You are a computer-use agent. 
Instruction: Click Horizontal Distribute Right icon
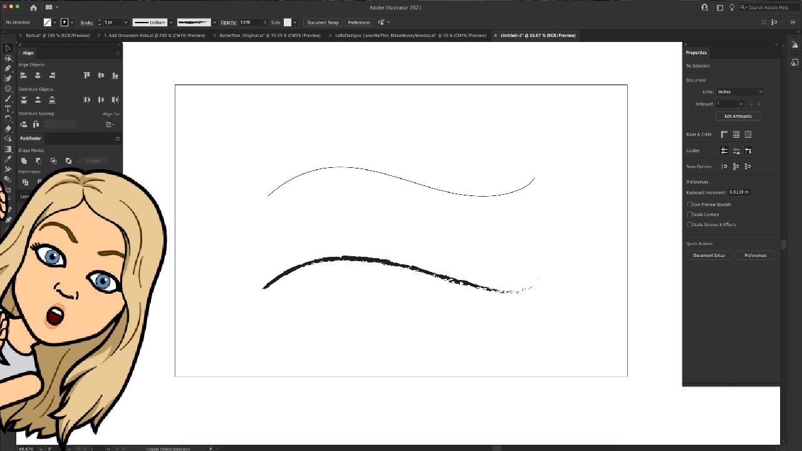(x=115, y=100)
